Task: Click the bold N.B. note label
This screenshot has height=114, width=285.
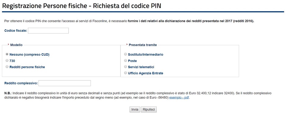Action: pyautogui.click(x=8, y=93)
